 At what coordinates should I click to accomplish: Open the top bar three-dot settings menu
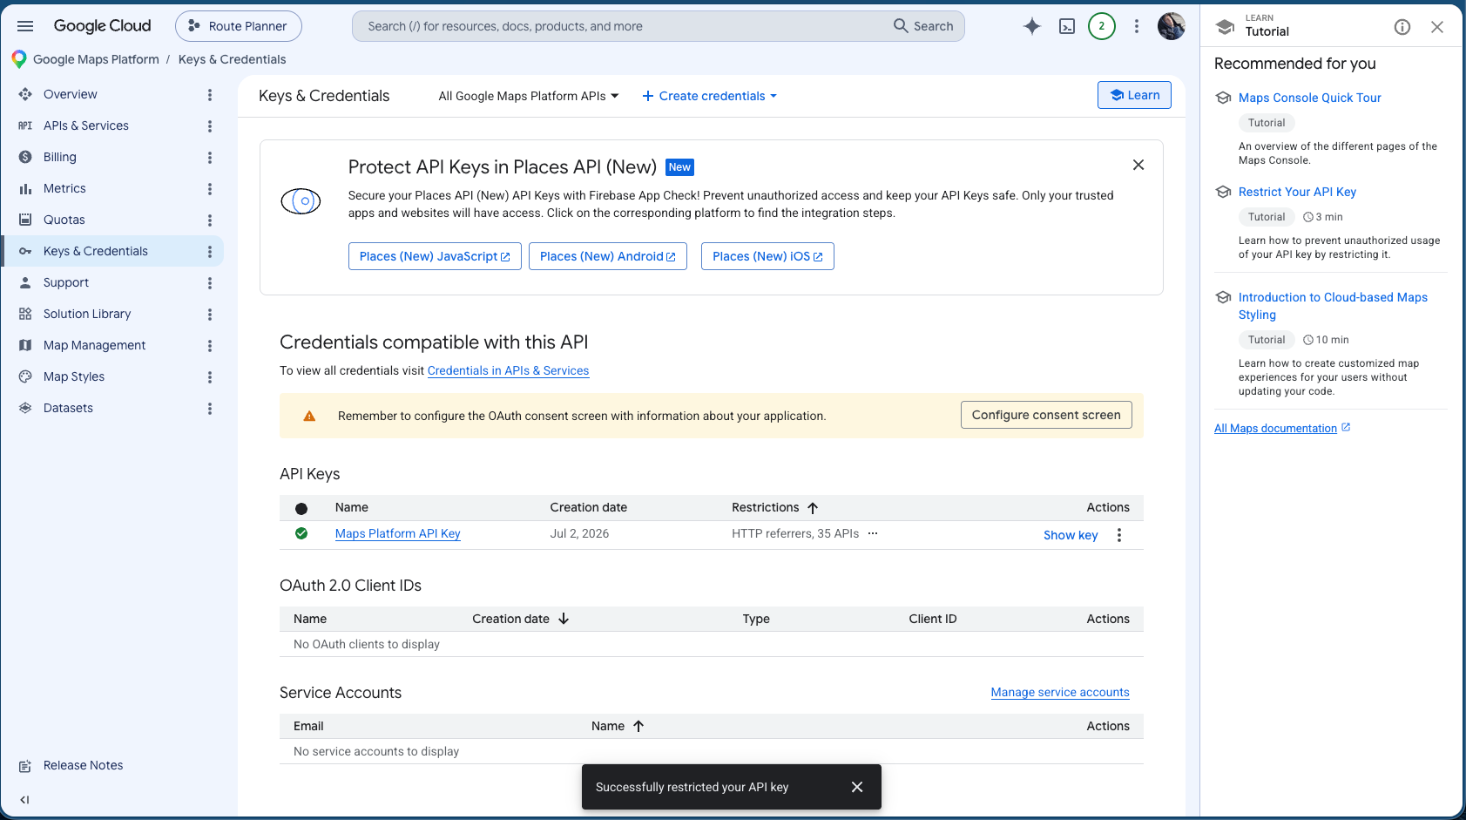coord(1137,26)
